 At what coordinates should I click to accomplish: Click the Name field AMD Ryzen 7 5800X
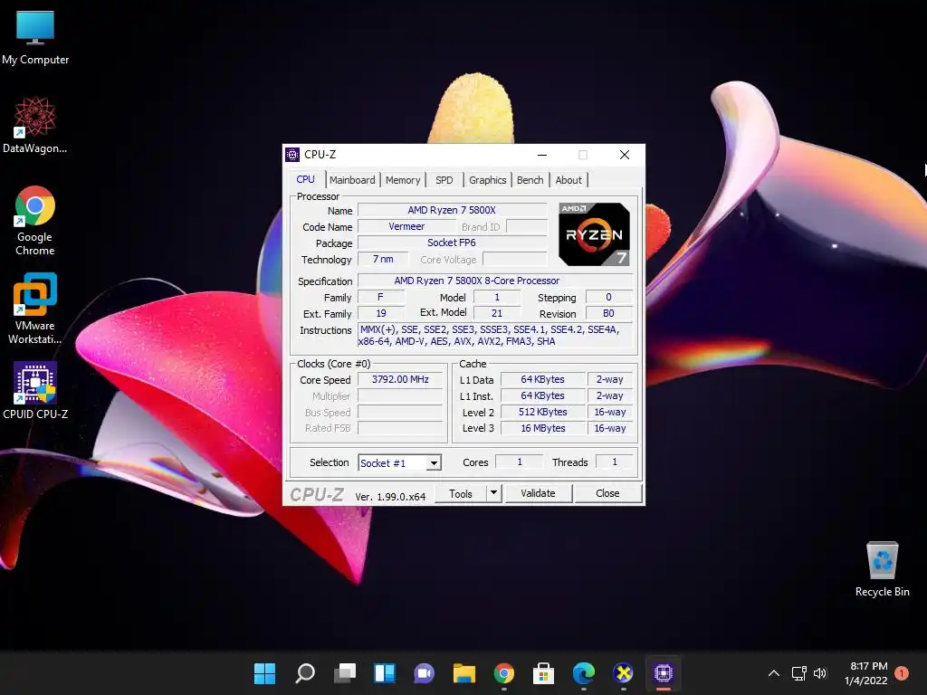click(x=453, y=210)
